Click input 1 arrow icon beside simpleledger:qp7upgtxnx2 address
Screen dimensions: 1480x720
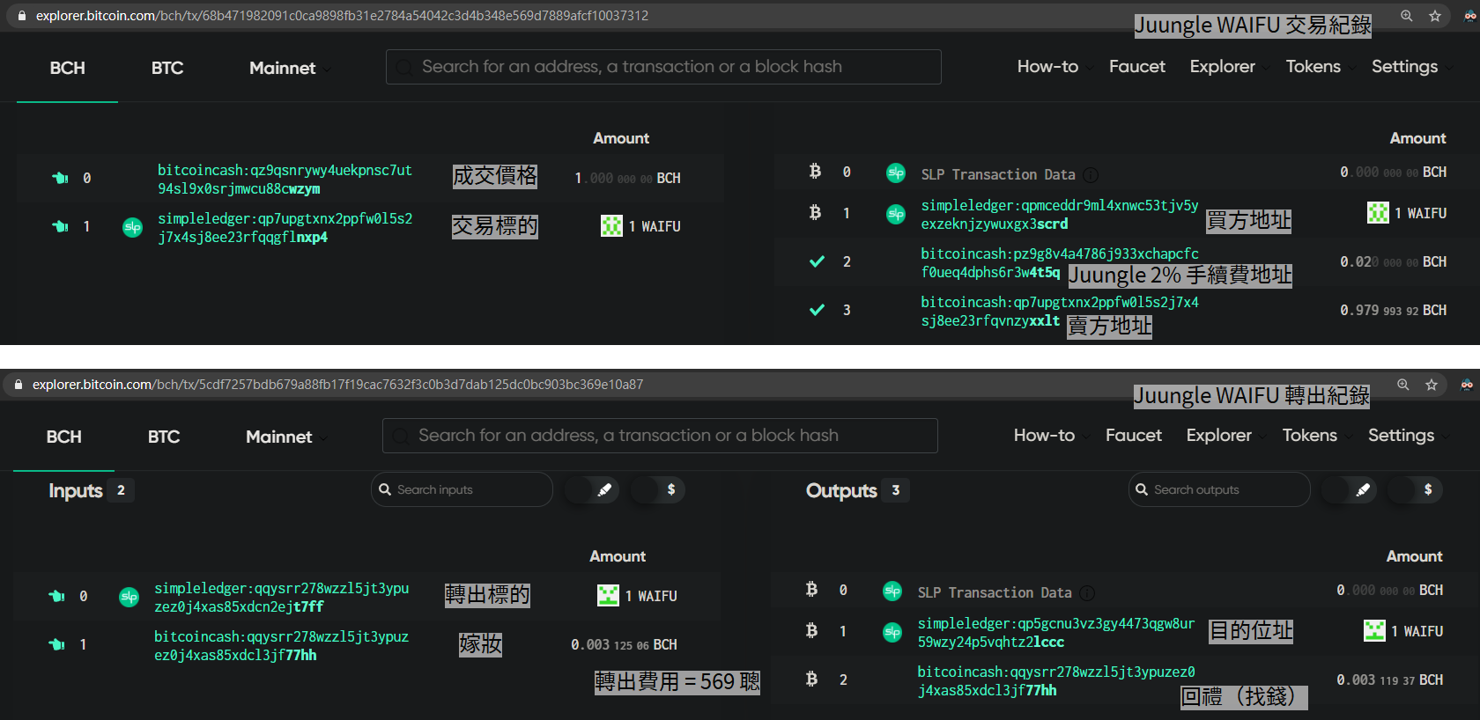(x=60, y=226)
